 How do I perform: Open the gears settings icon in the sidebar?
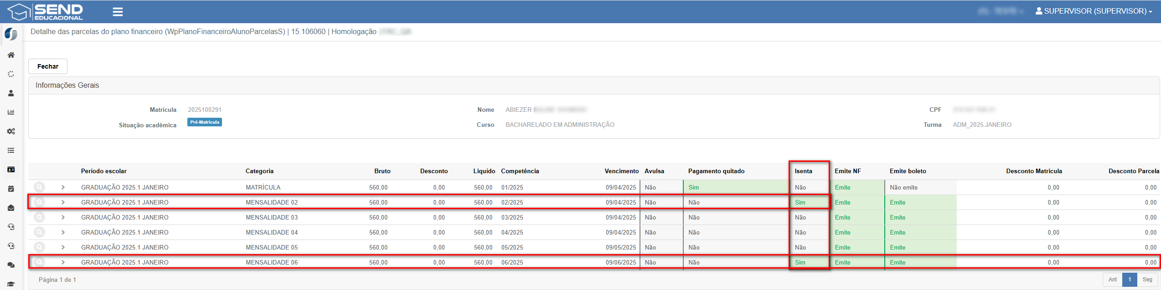(x=11, y=131)
